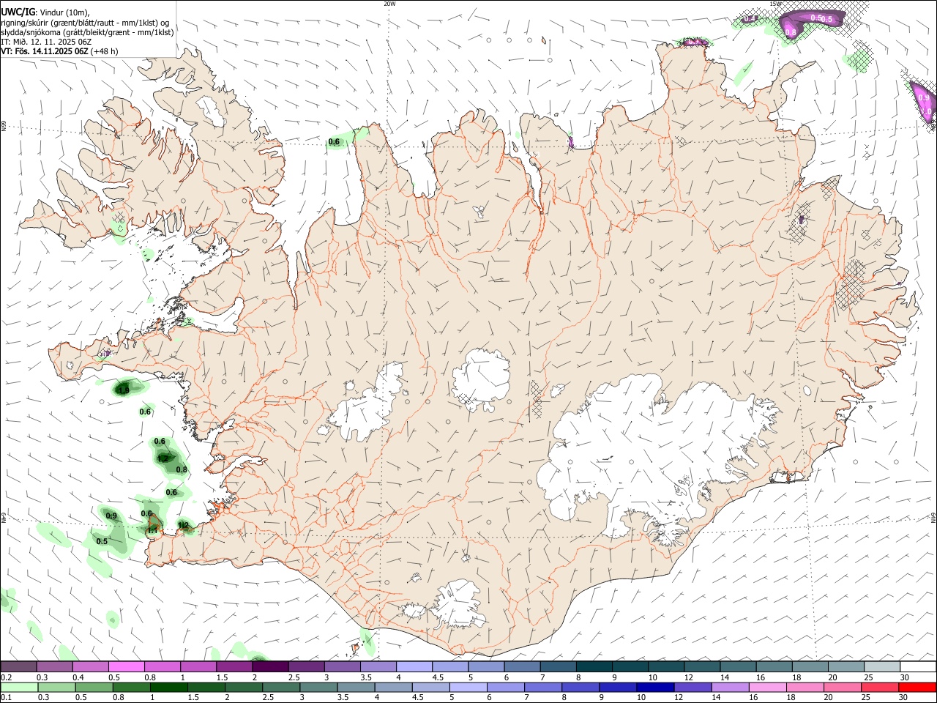The height and width of the screenshot is (703, 937).
Task: Click the pale gray swatch labeled 25 in snow scale
Action: (x=882, y=667)
